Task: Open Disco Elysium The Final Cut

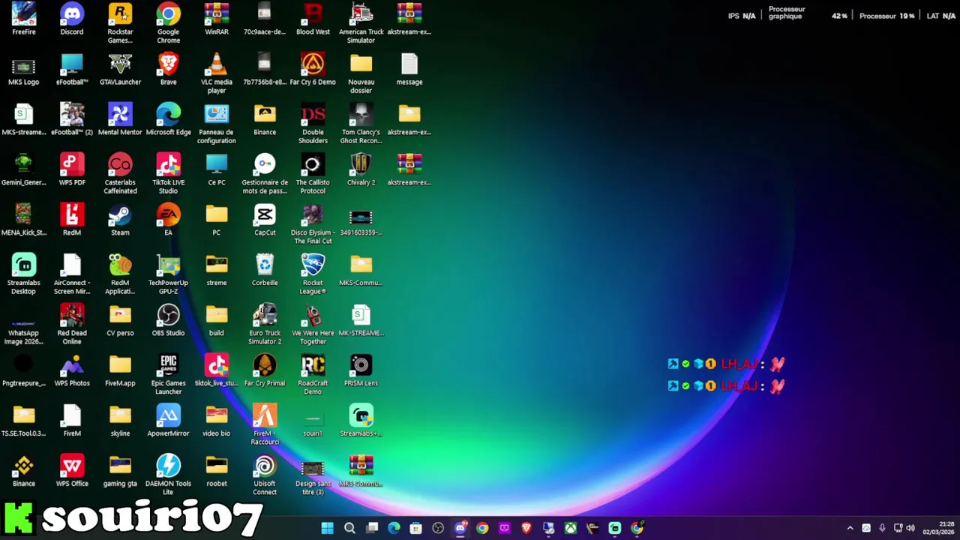Action: click(x=313, y=224)
